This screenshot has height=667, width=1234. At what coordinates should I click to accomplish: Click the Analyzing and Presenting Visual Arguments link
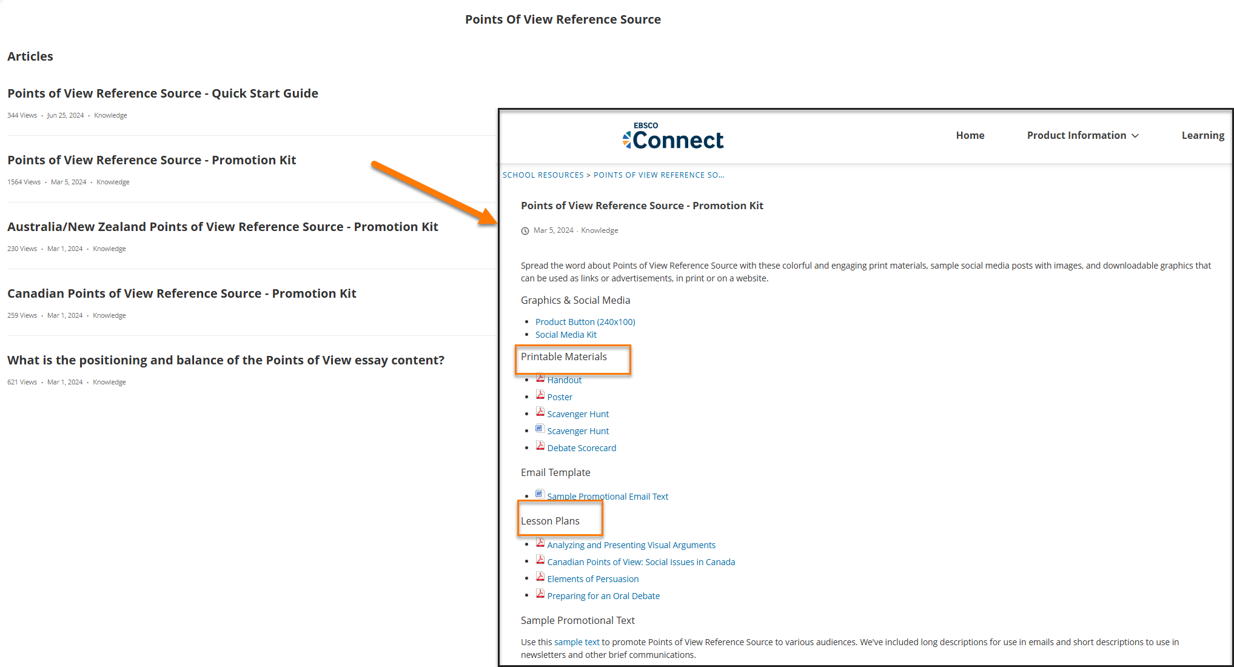[631, 544]
